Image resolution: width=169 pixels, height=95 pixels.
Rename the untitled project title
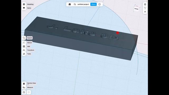(x=83, y=4)
